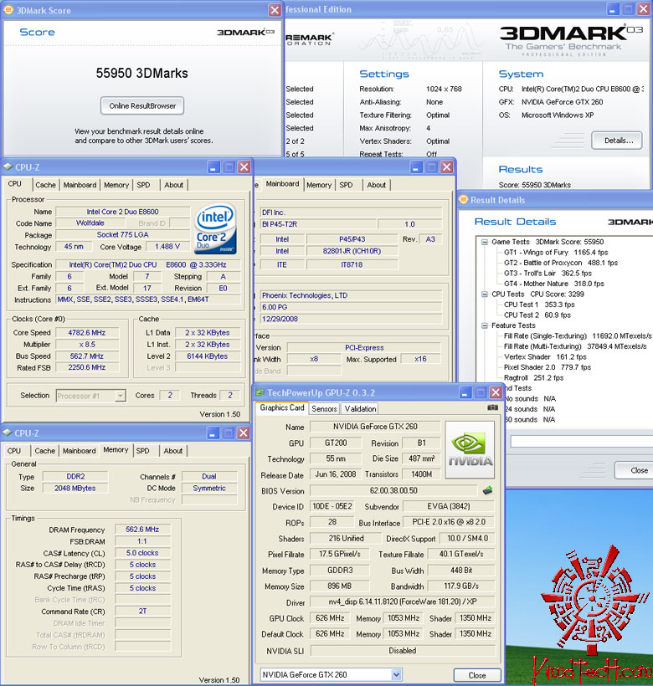653x686 pixels.
Task: Click the Details... button under System
Action: pyautogui.click(x=617, y=141)
